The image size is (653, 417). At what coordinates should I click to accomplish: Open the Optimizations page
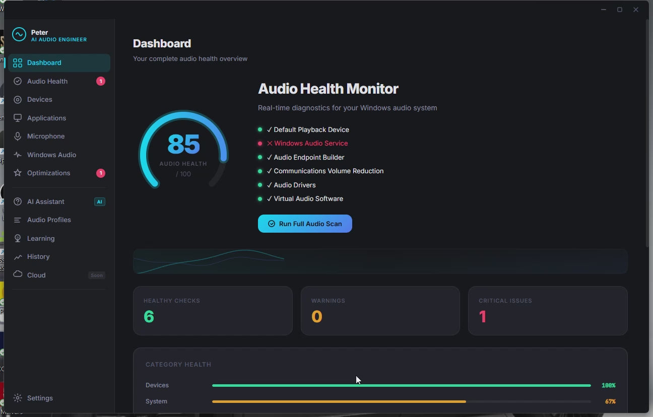coord(59,173)
